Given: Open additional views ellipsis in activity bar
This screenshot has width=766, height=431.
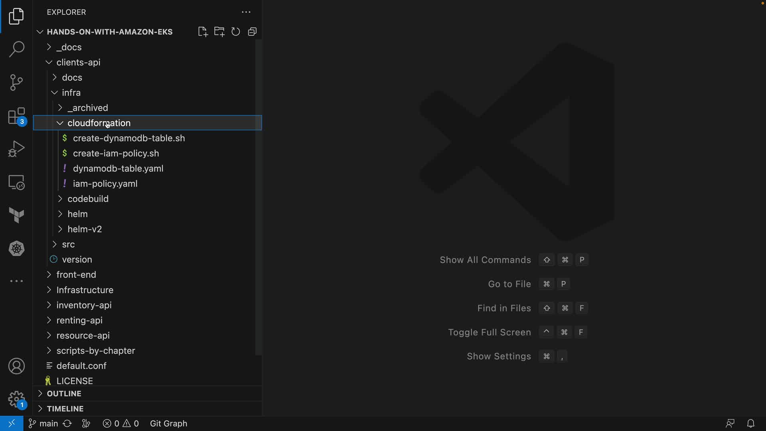Looking at the screenshot, I should point(16,281).
